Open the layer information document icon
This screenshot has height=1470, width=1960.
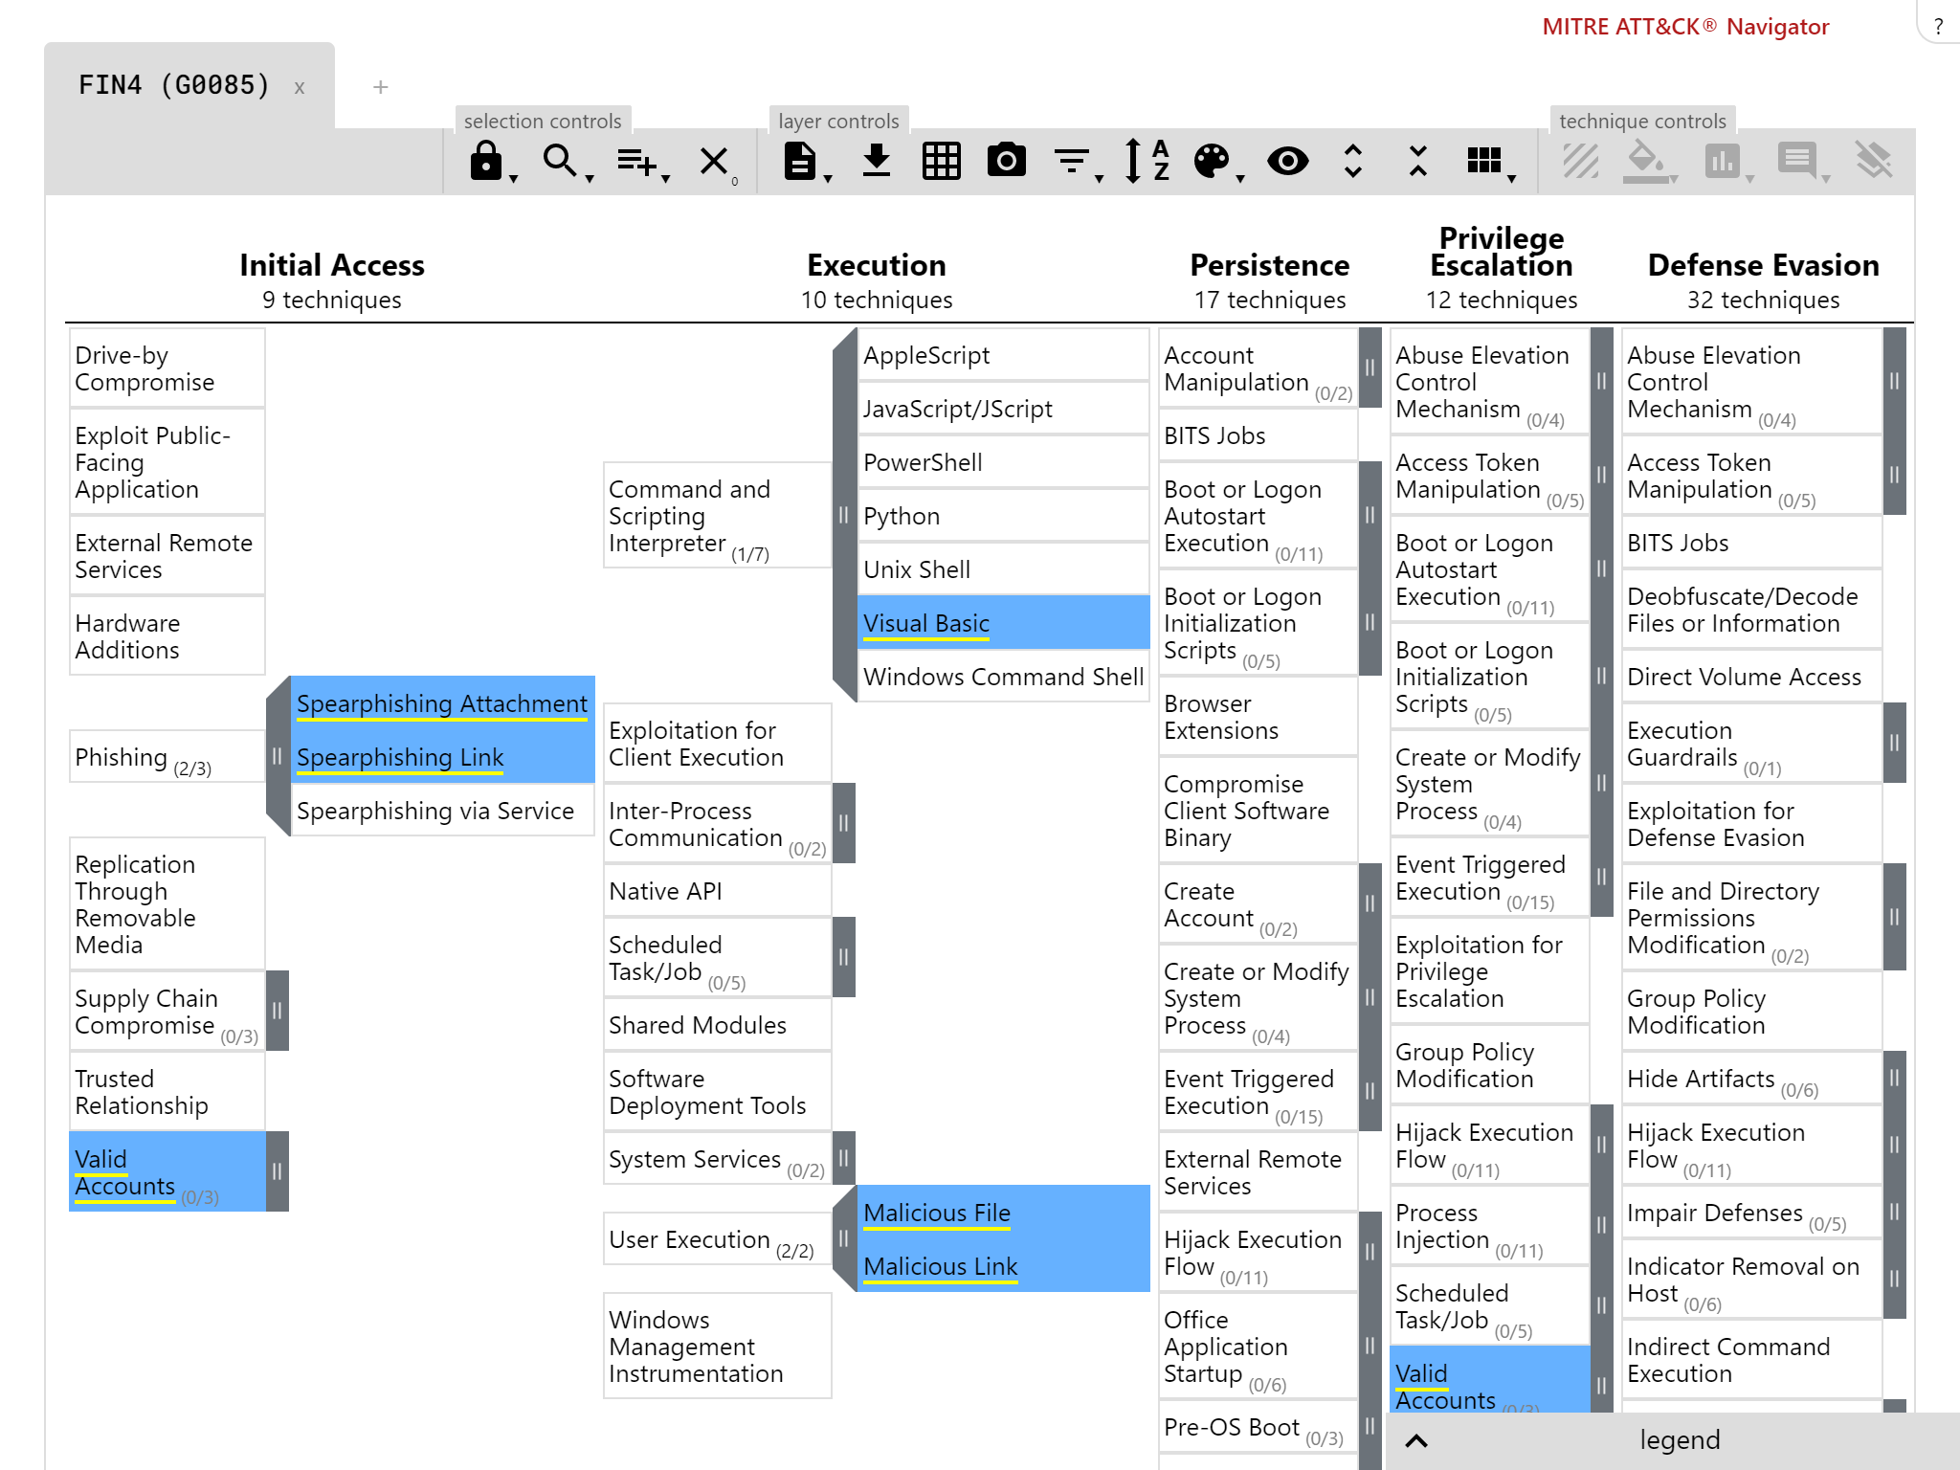click(x=800, y=161)
